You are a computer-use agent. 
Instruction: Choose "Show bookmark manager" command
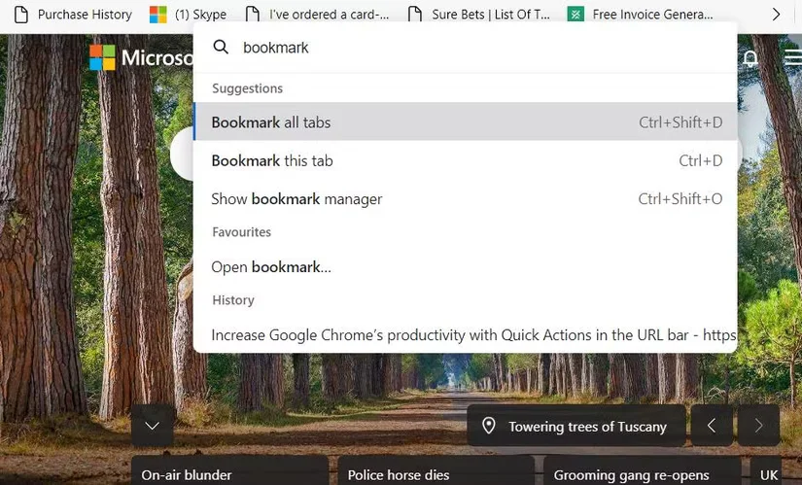pyautogui.click(x=465, y=198)
